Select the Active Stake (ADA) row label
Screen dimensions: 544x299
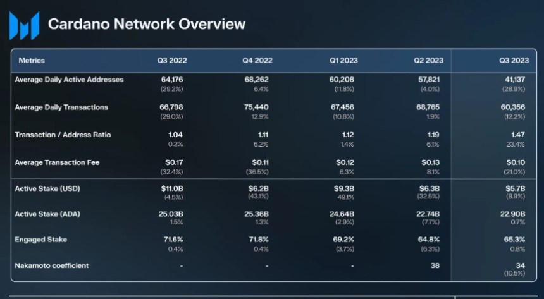[x=47, y=214]
